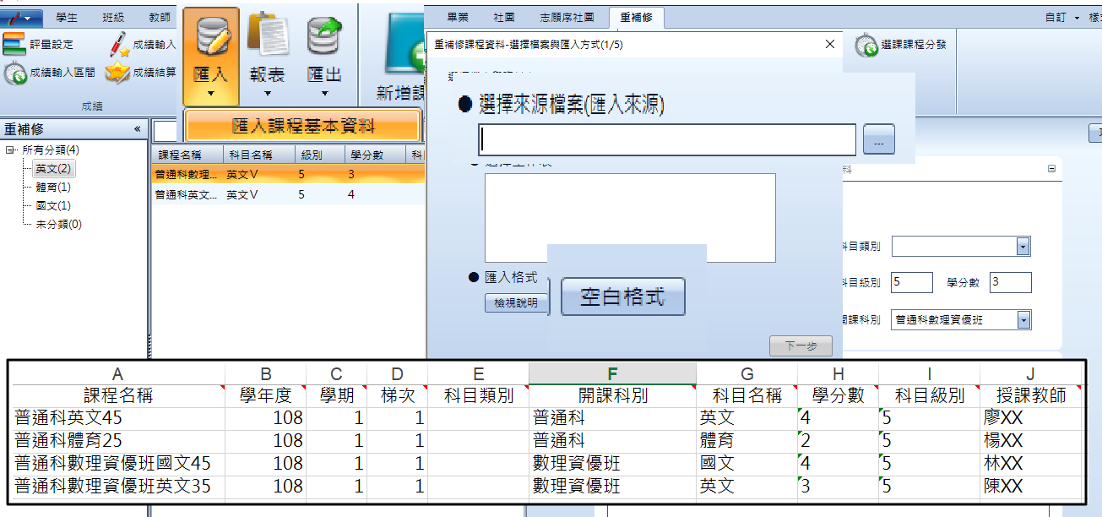Click the browse (...) button for the source file
This screenshot has width=1102, height=517.
879,140
